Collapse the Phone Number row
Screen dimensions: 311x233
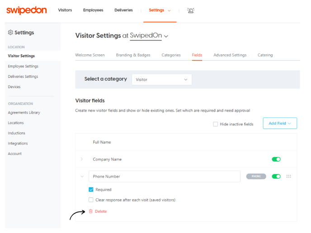[82, 177]
